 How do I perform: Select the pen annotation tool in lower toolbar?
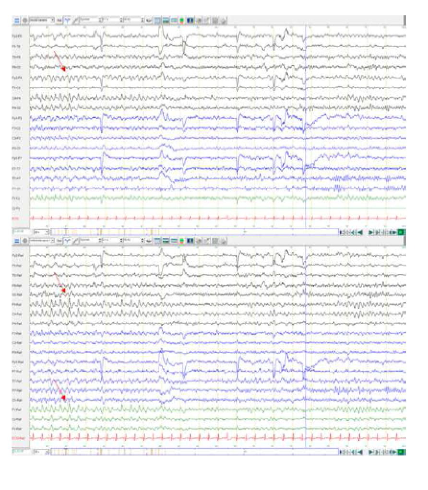75,241
